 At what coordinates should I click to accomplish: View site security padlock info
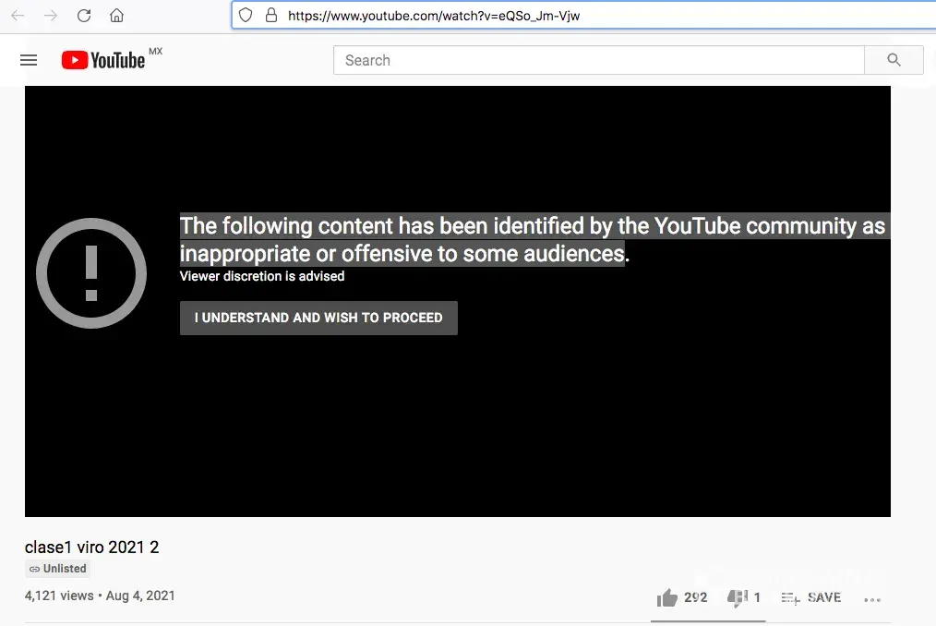tap(271, 15)
